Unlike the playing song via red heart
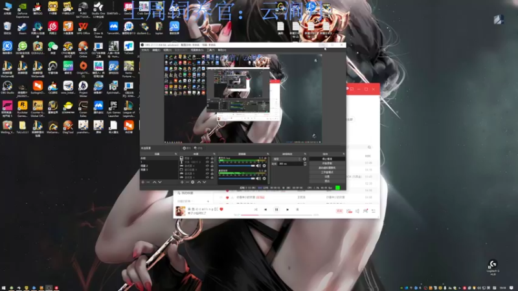518x291 pixels. 221,209
